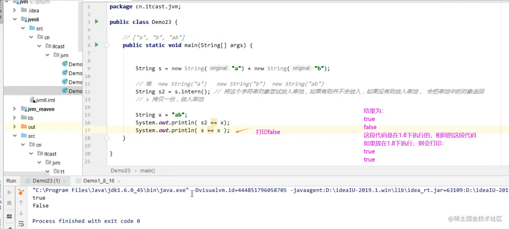
Task: Collapse itcast package under jvm6
Action: (39, 46)
